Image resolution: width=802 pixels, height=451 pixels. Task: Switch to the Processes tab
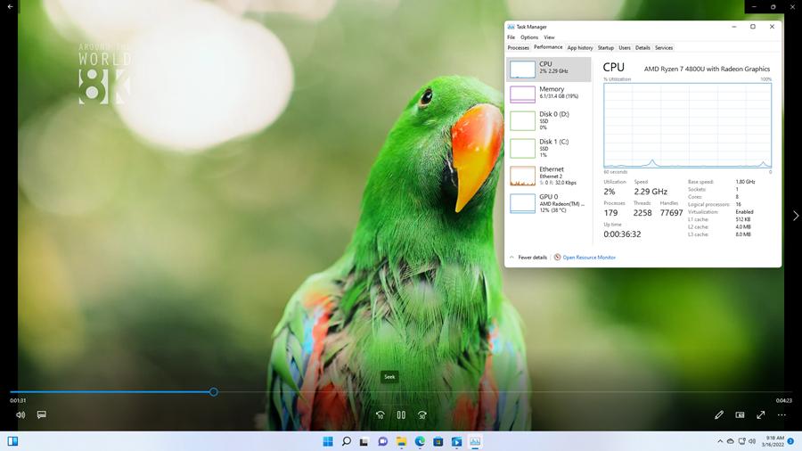(x=518, y=48)
